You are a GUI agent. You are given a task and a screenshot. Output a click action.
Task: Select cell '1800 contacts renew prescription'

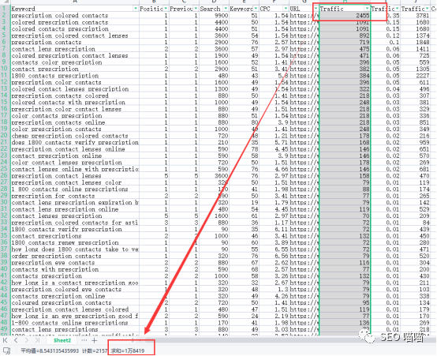click(75, 242)
